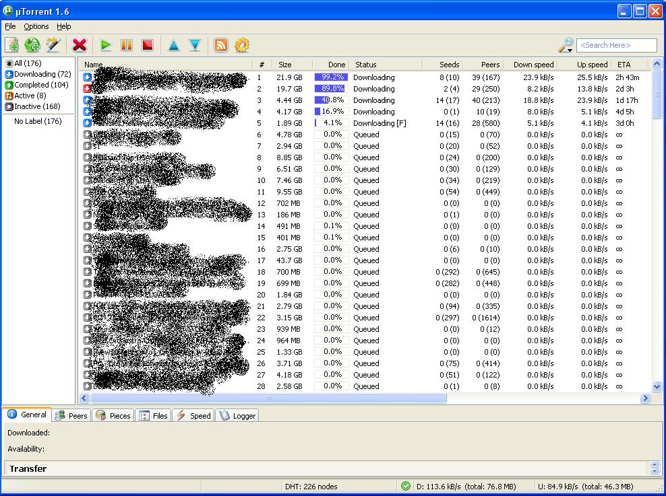
Task: Select Active (8) category
Action: [26, 96]
